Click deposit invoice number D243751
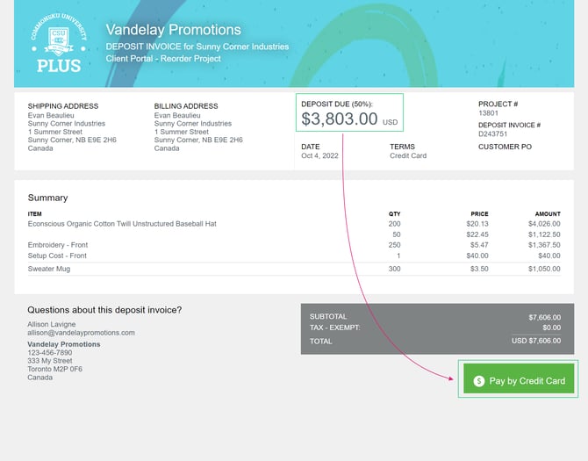The width and height of the screenshot is (588, 461). [493, 134]
